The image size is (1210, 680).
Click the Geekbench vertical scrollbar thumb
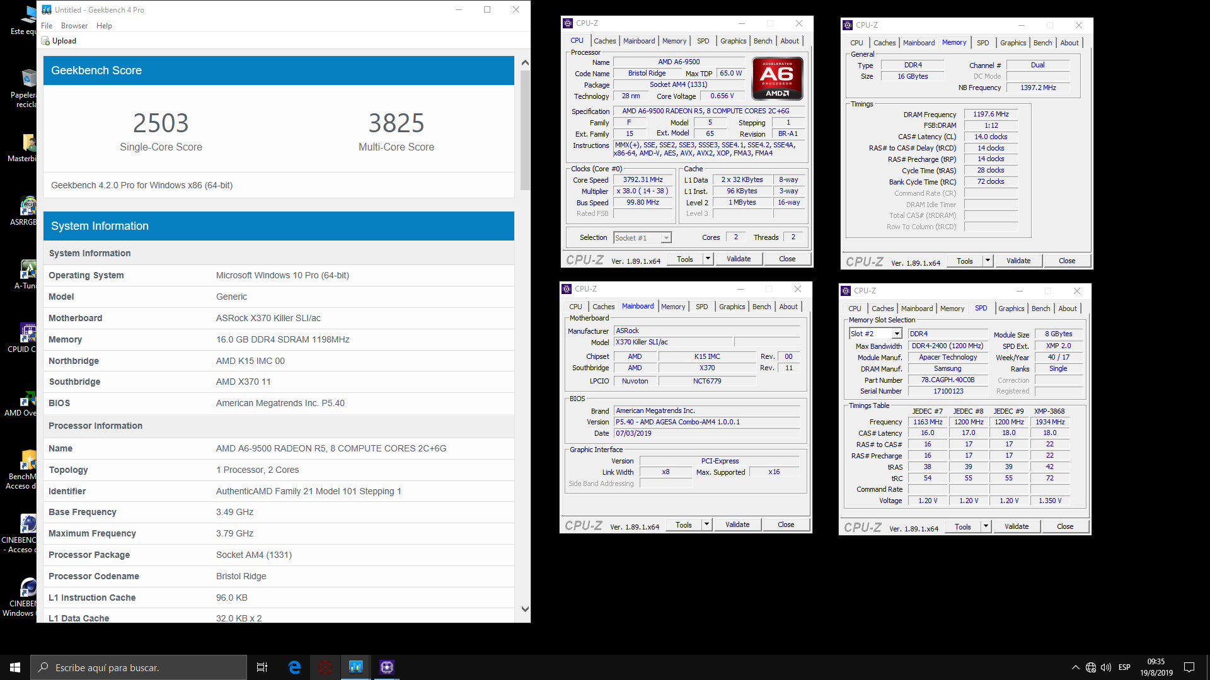click(525, 130)
